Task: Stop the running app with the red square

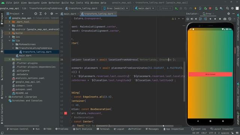Action: coord(210,8)
